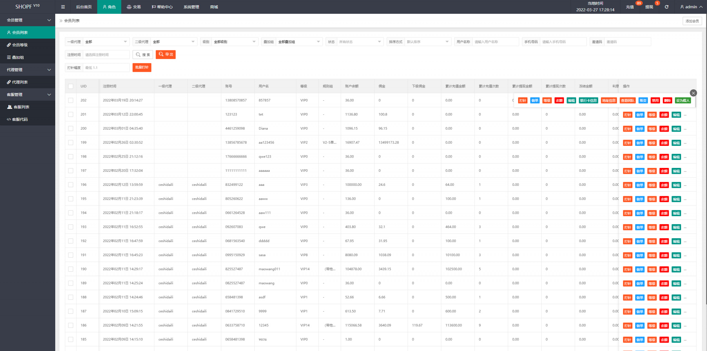Open the 一级代理 dropdown filter
The image size is (707, 351).
[x=106, y=42]
